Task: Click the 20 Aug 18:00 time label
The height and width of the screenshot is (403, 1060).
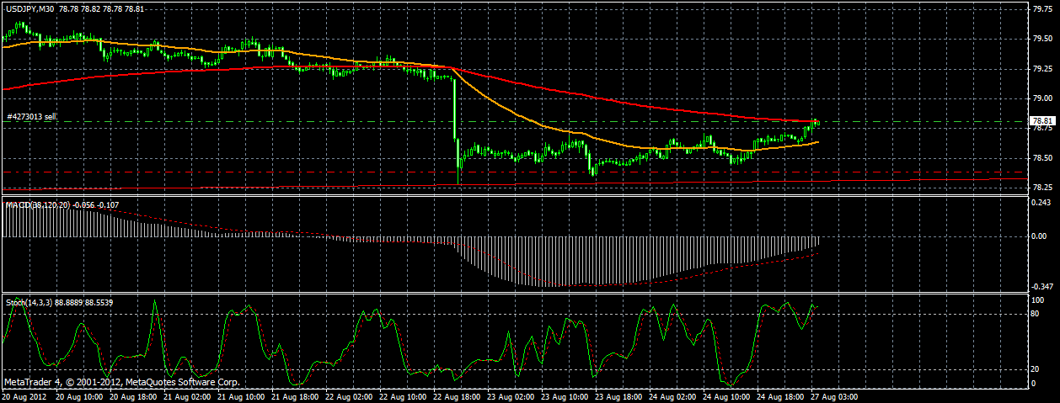Action: click(133, 395)
